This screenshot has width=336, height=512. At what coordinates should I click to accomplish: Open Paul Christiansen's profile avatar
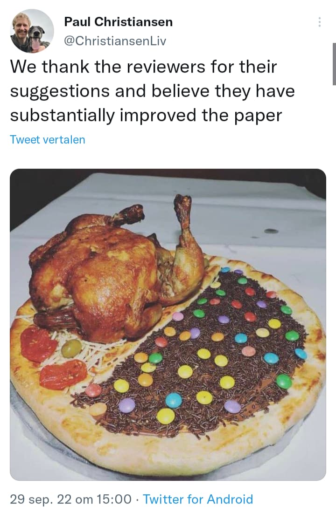32,31
